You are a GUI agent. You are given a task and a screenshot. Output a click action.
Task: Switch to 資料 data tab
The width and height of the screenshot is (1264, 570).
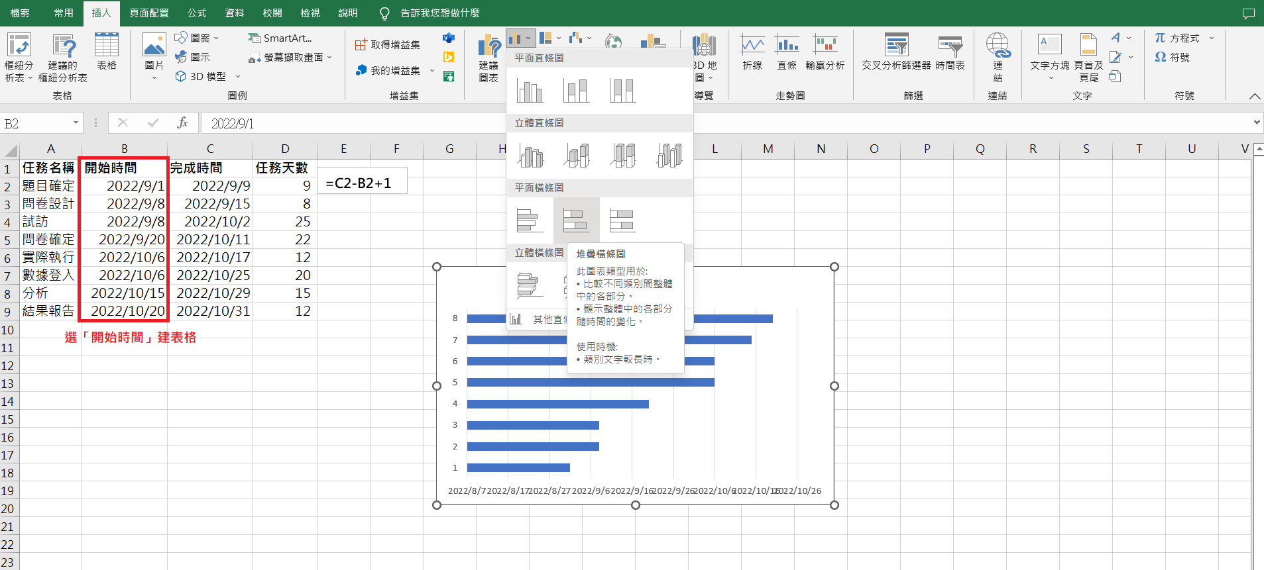click(x=235, y=13)
